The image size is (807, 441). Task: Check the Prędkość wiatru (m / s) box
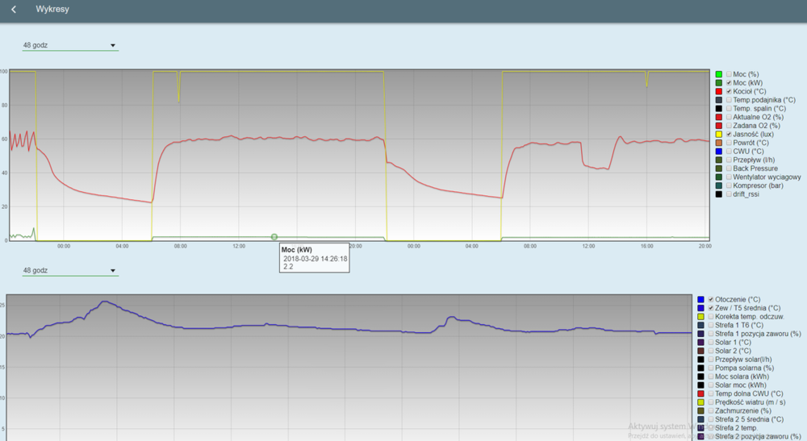pyautogui.click(x=712, y=401)
